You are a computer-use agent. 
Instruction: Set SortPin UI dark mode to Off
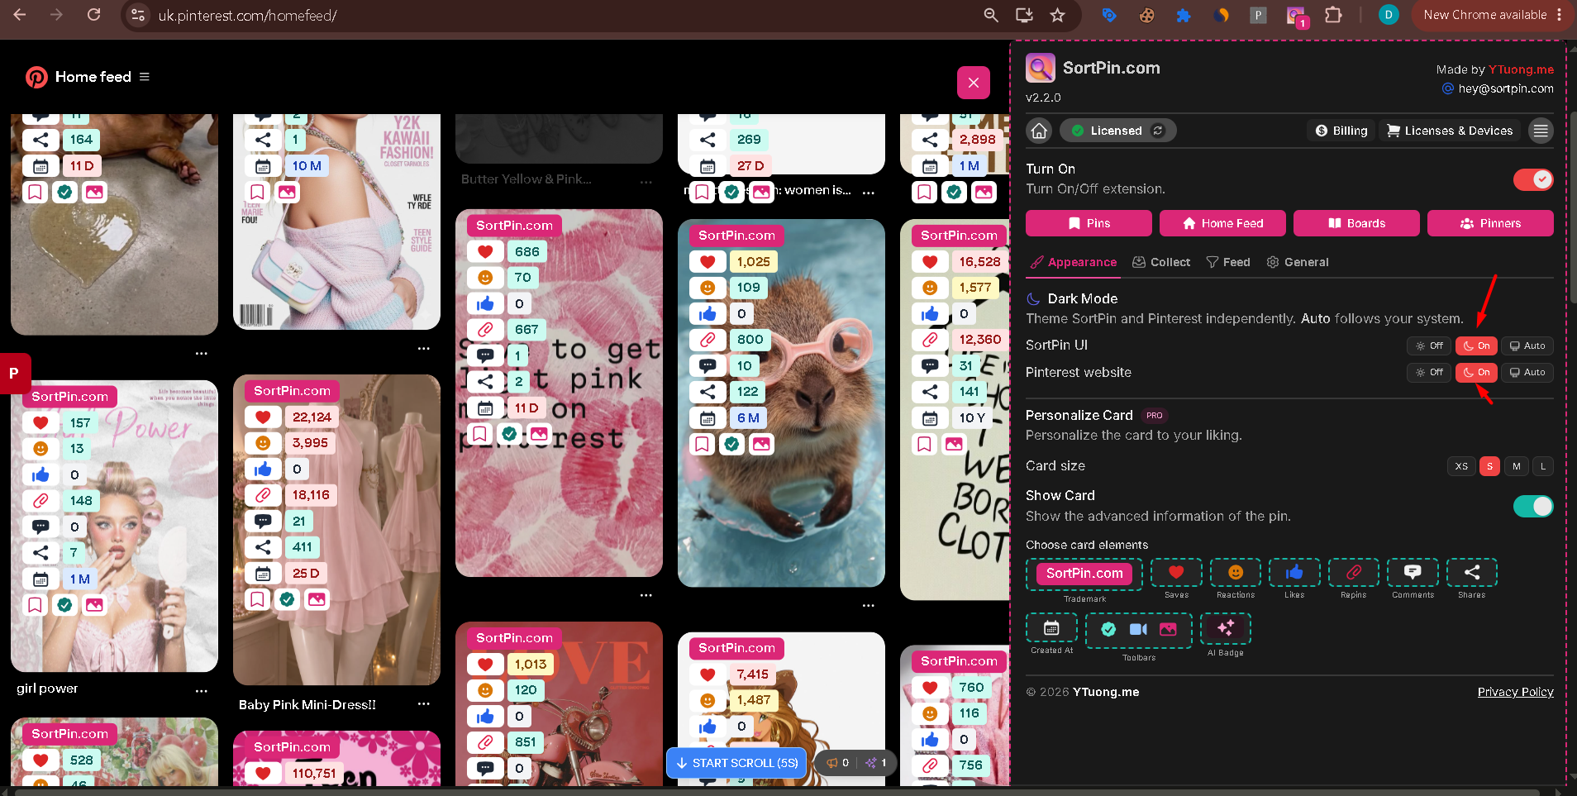(1429, 346)
